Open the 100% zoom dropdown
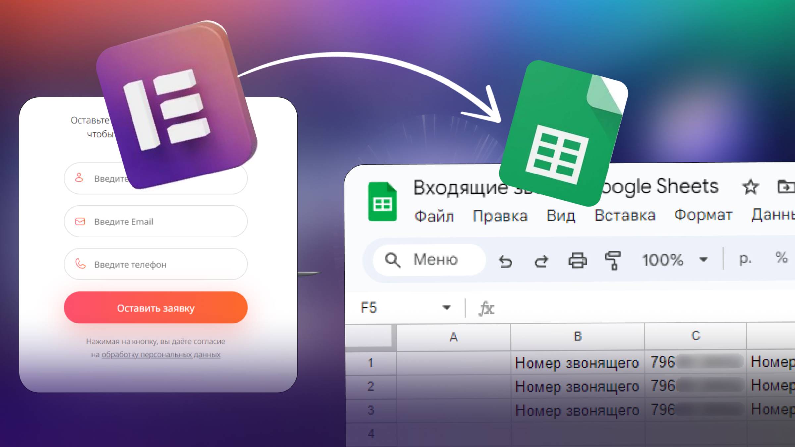The width and height of the screenshot is (795, 447). [703, 260]
